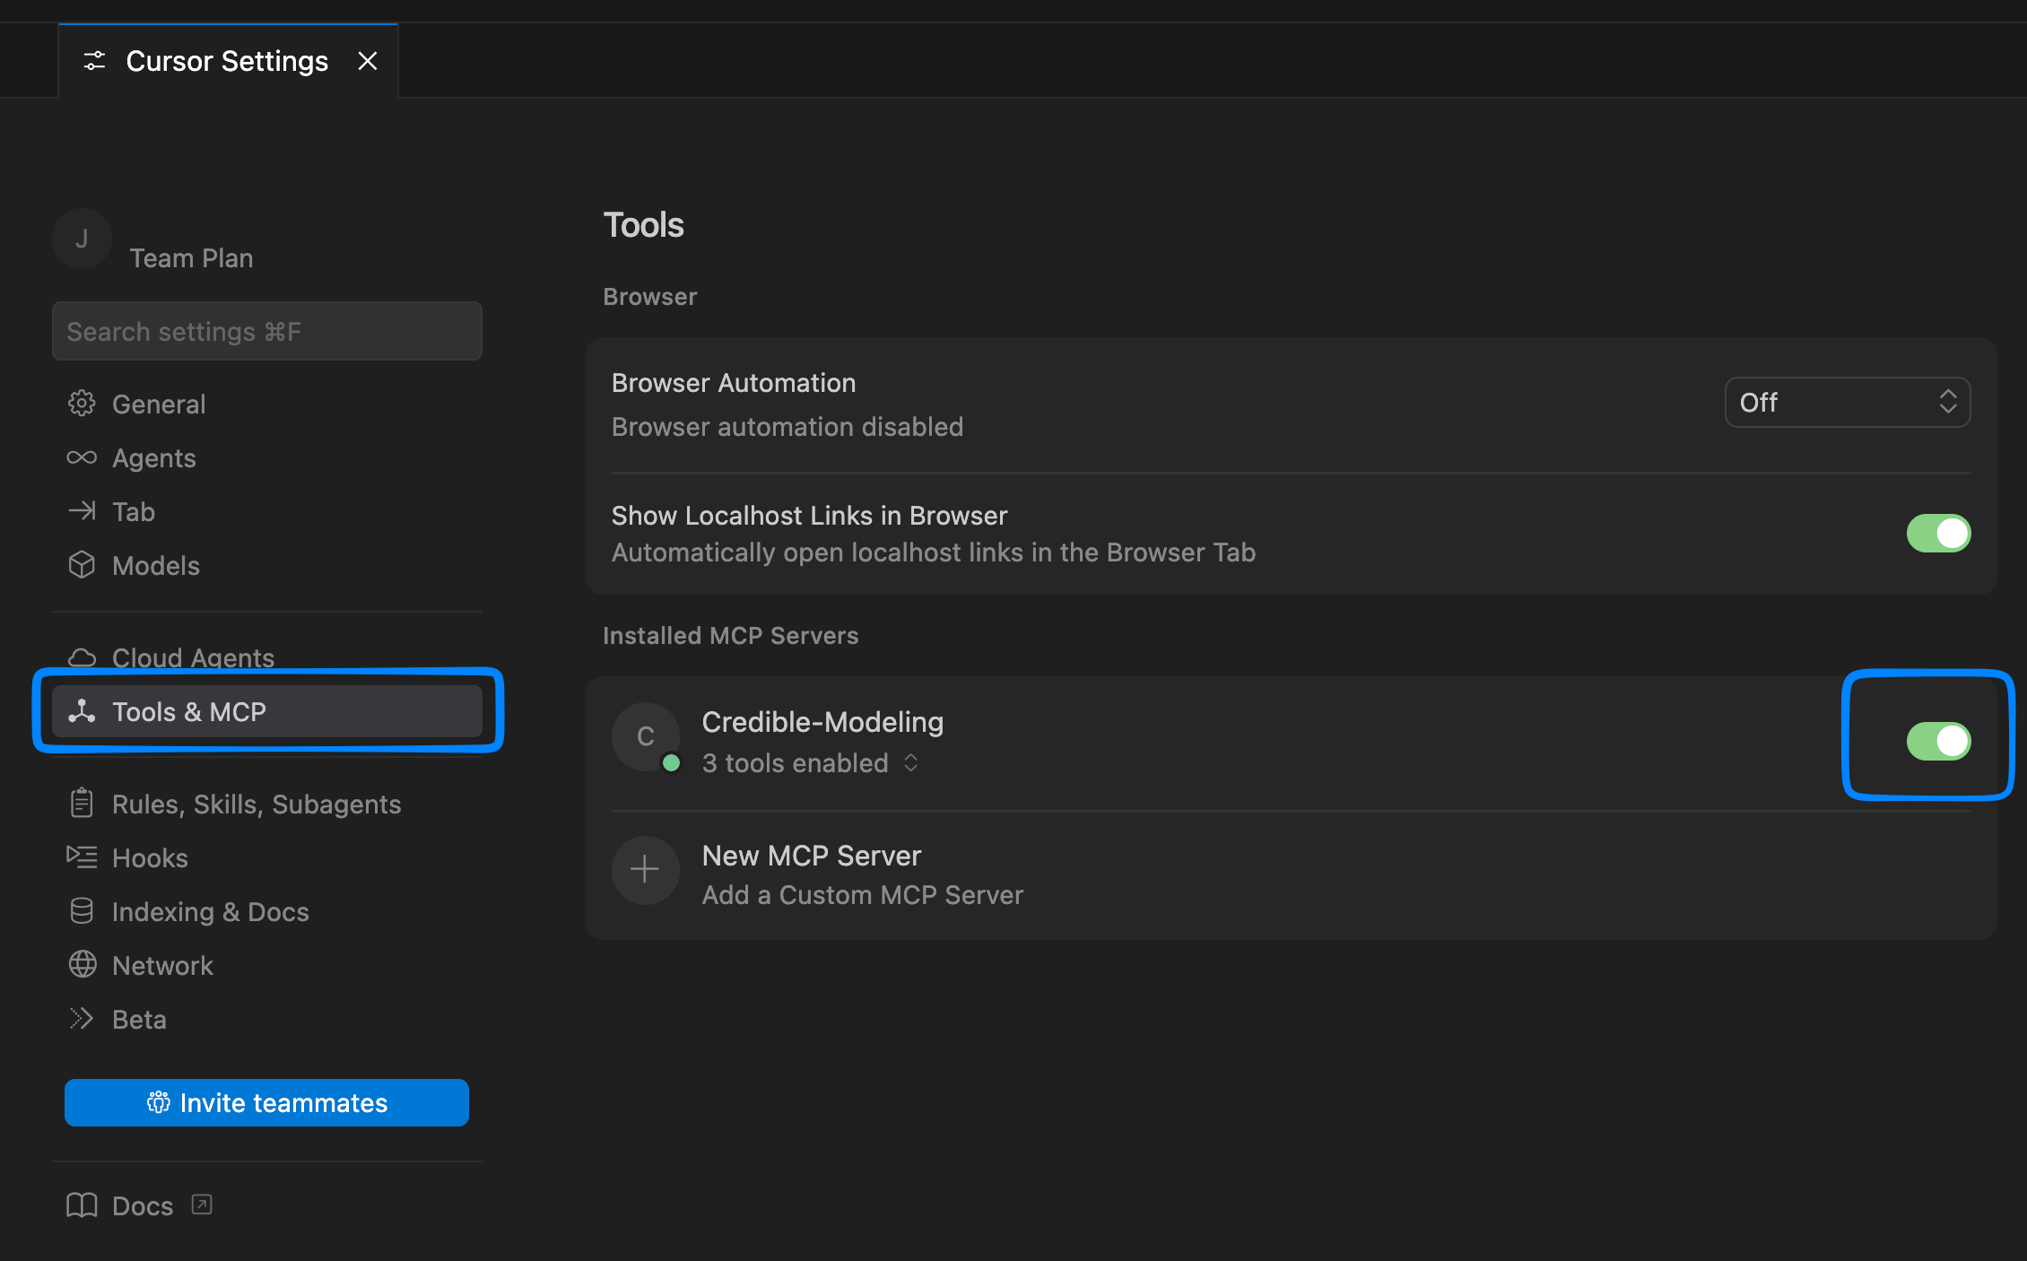
Task: Click the New MCP Server plus icon
Action: pyautogui.click(x=645, y=870)
